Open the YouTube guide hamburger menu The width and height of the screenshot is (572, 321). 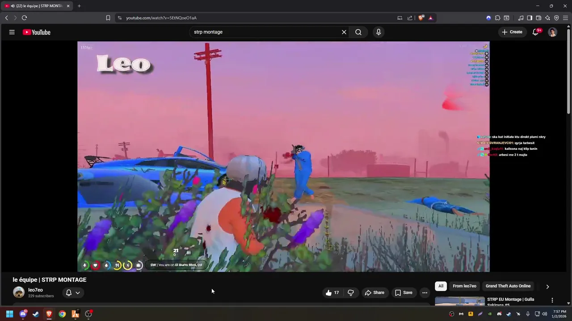click(x=12, y=32)
